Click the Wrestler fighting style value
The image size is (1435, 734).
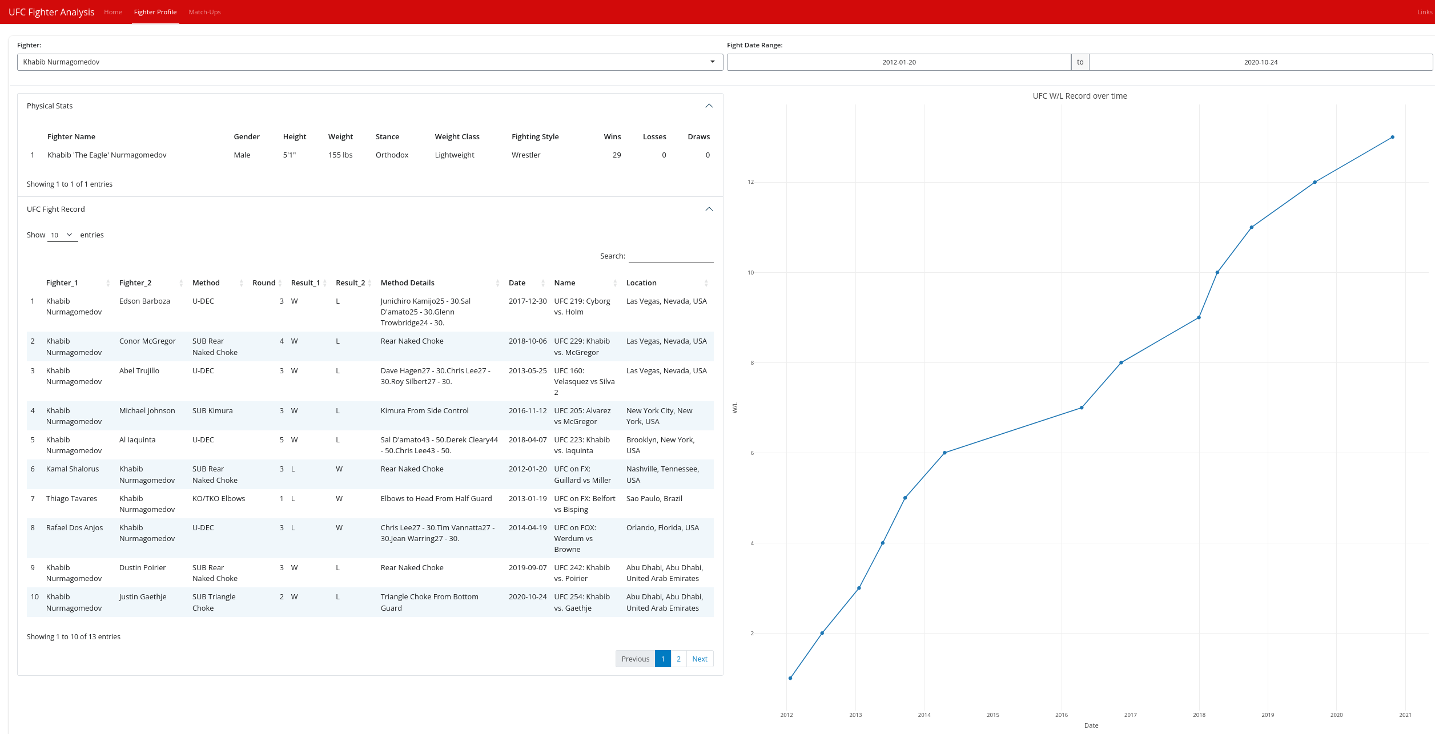[526, 155]
